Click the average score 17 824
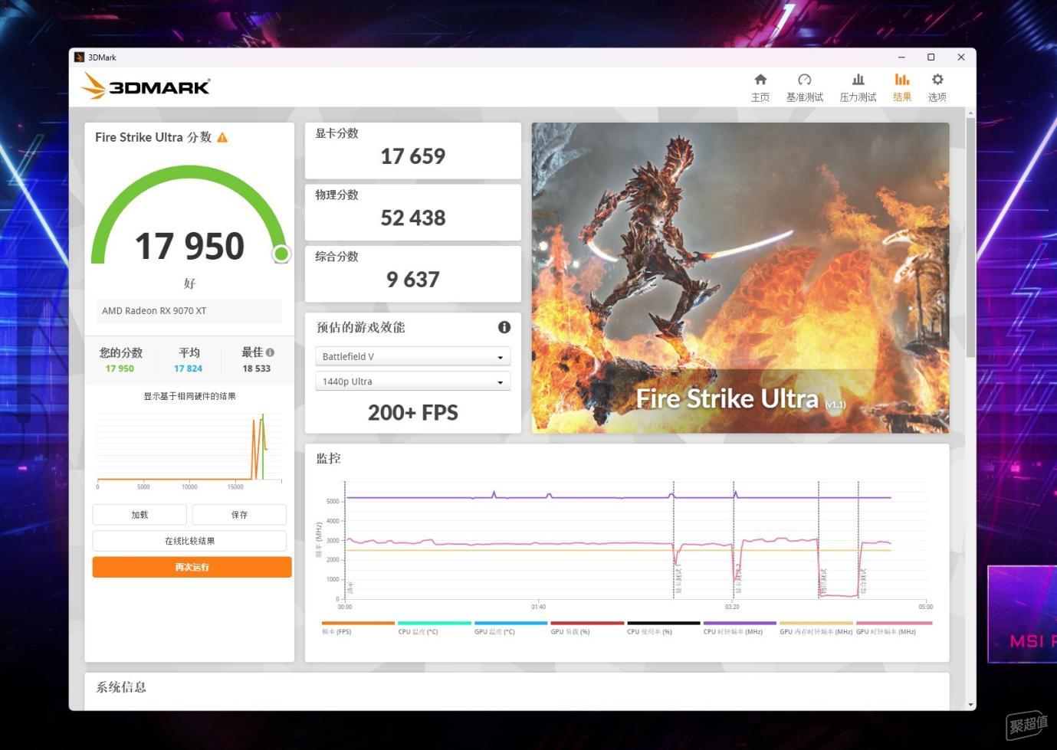1057x750 pixels. tap(188, 368)
